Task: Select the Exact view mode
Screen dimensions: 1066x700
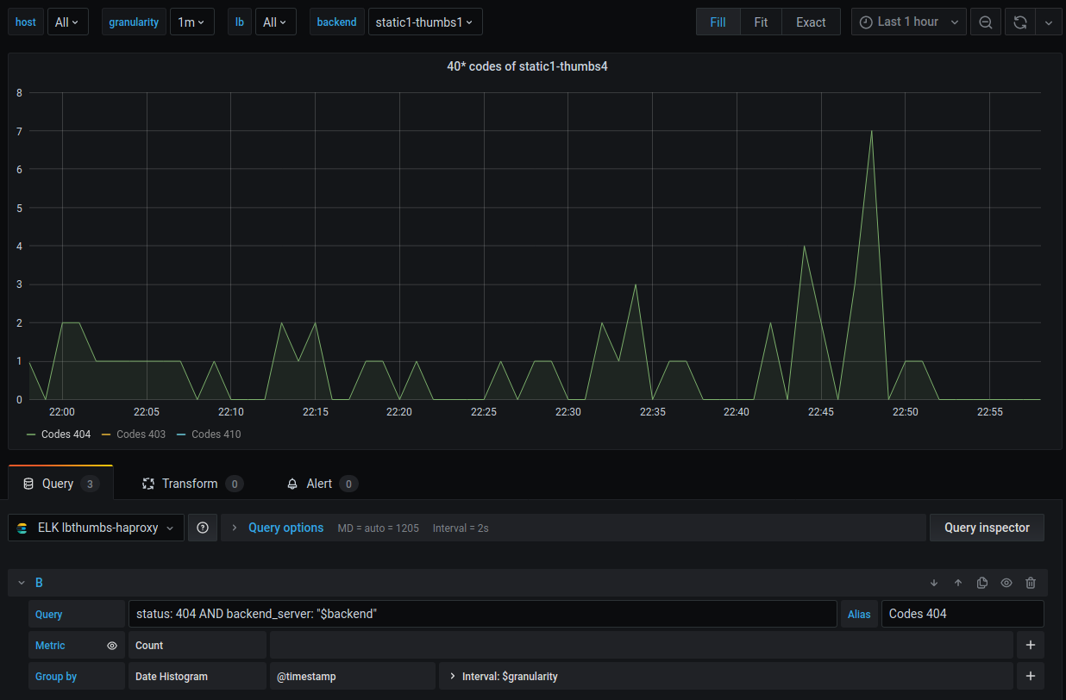Action: (811, 22)
